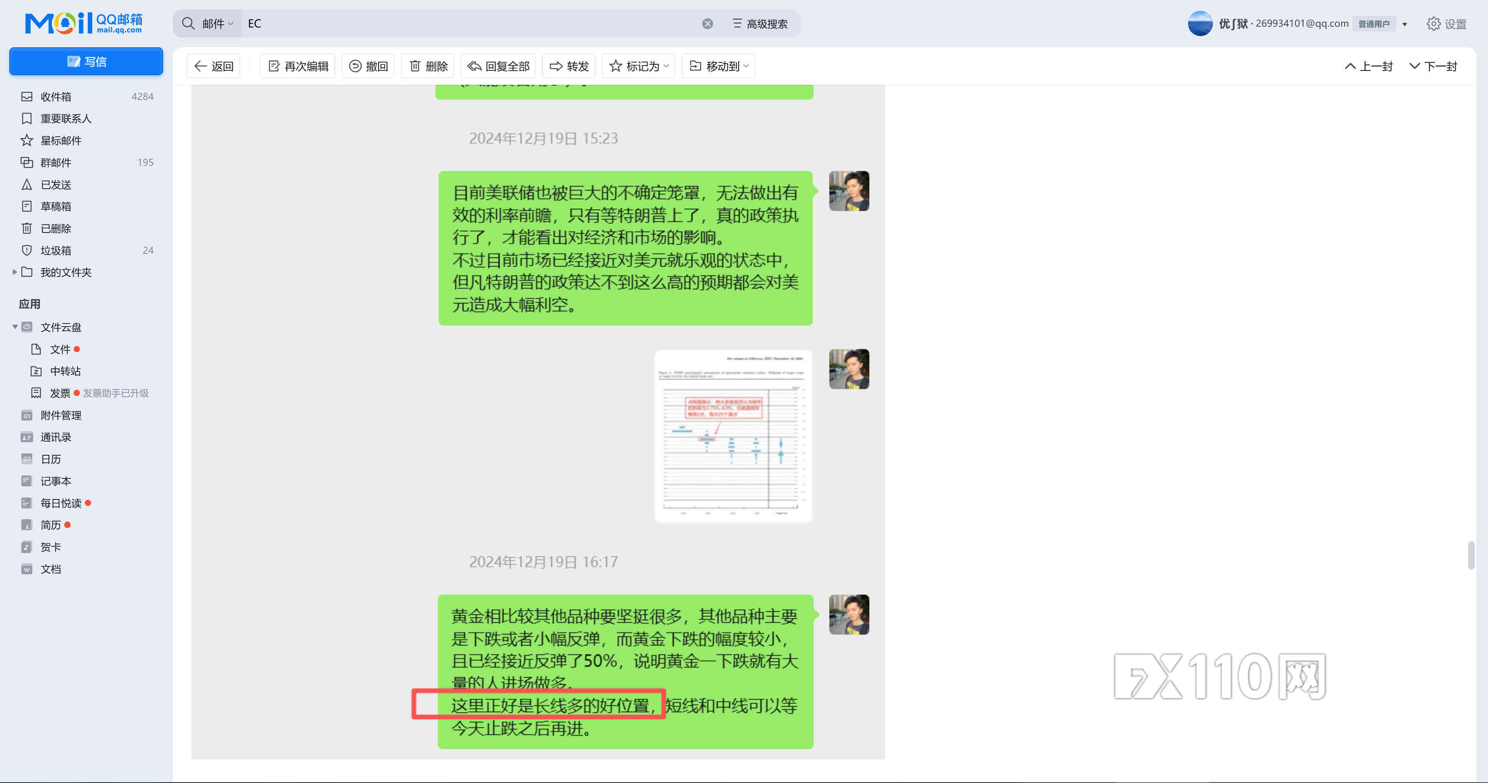Viewport: 1488px width, 783px height.
Task: Click the 2024年12月19日 15:23 timestamp
Action: click(543, 138)
